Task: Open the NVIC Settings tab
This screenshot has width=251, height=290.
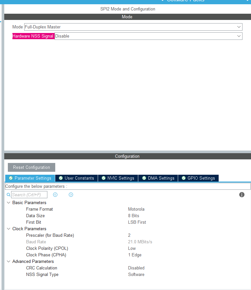Action: pyautogui.click(x=118, y=178)
